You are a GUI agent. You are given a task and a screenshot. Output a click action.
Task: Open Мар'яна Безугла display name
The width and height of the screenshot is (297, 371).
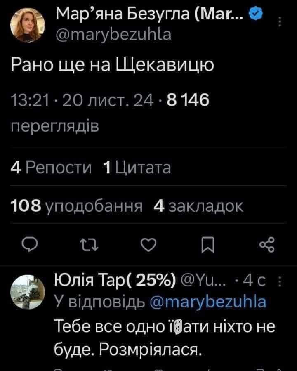[x=150, y=14]
